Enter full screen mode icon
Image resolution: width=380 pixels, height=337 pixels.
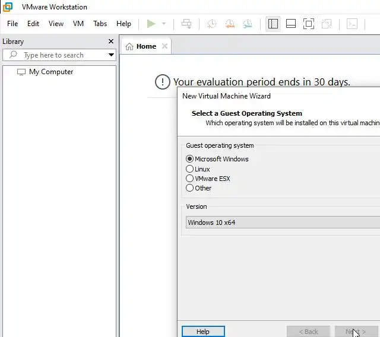click(309, 24)
